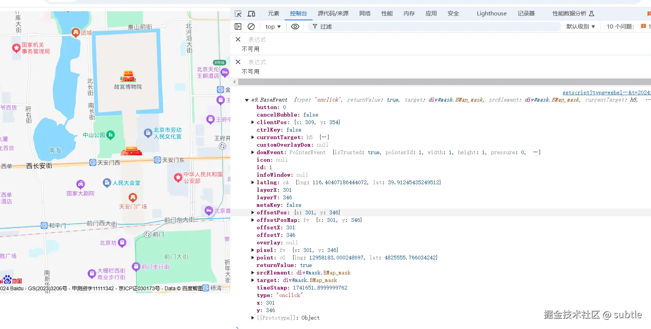This screenshot has width=651, height=329.
Task: Click the 人民大会堂 marker icon
Action: pyautogui.click(x=107, y=183)
